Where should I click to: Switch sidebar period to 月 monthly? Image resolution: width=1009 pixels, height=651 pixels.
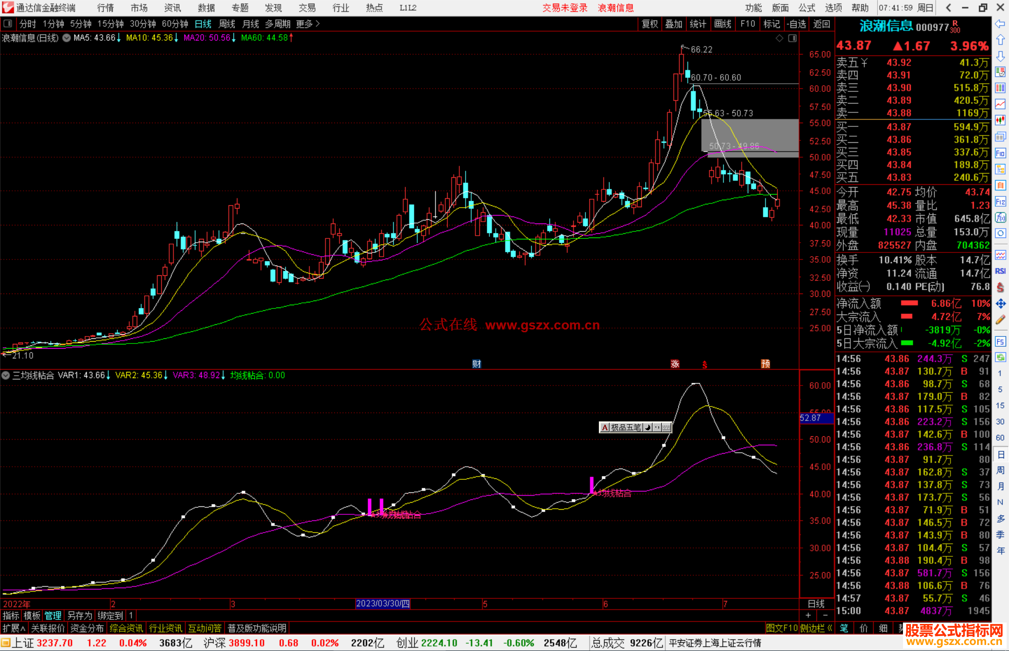pos(1000,487)
